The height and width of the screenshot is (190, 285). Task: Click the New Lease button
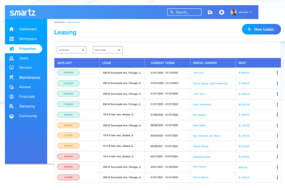[x=261, y=29]
